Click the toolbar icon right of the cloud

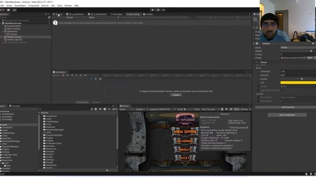click(14, 10)
